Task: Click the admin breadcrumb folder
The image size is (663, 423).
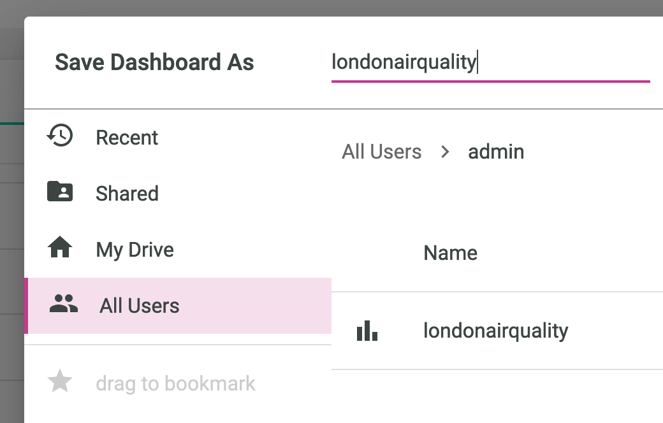Action: pyautogui.click(x=496, y=152)
